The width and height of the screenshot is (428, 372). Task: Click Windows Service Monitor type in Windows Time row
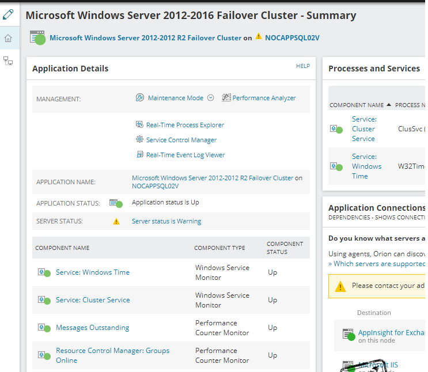point(222,272)
